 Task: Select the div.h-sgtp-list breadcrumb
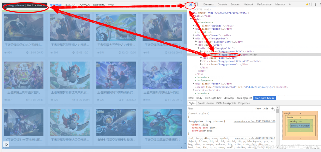pos(245,98)
